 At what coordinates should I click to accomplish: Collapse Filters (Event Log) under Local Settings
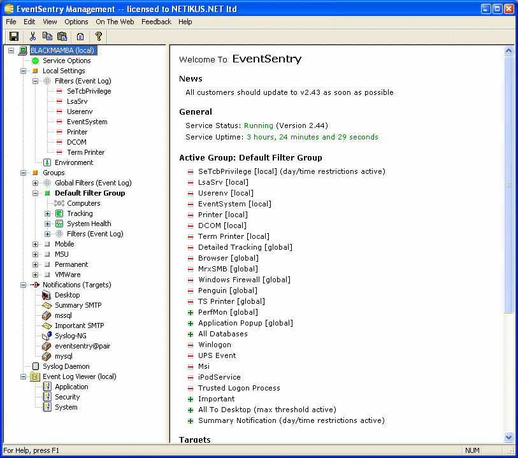pyautogui.click(x=35, y=82)
